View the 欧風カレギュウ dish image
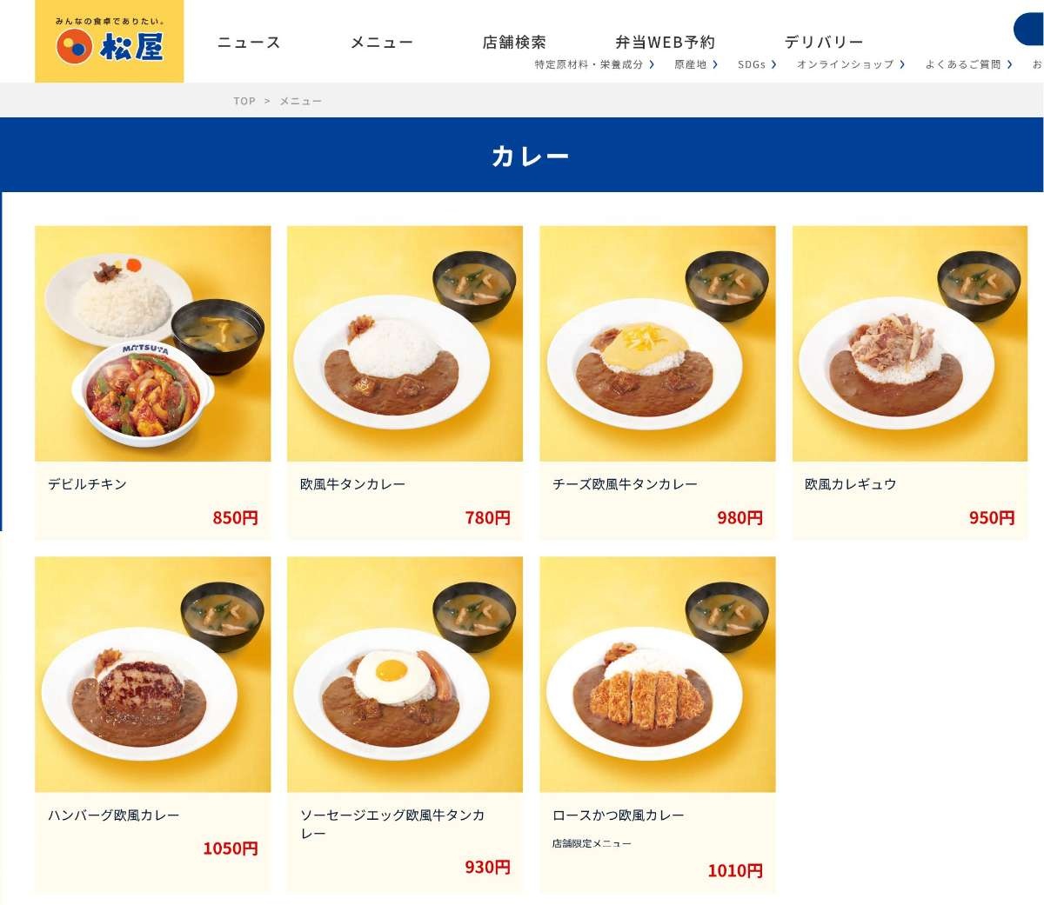The width and height of the screenshot is (1044, 905). (x=910, y=343)
